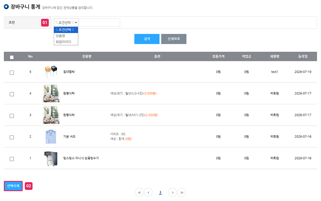This screenshot has height=201, width=321.
Task: Select the highlighted 조건선택 option
Action: tap(66, 30)
